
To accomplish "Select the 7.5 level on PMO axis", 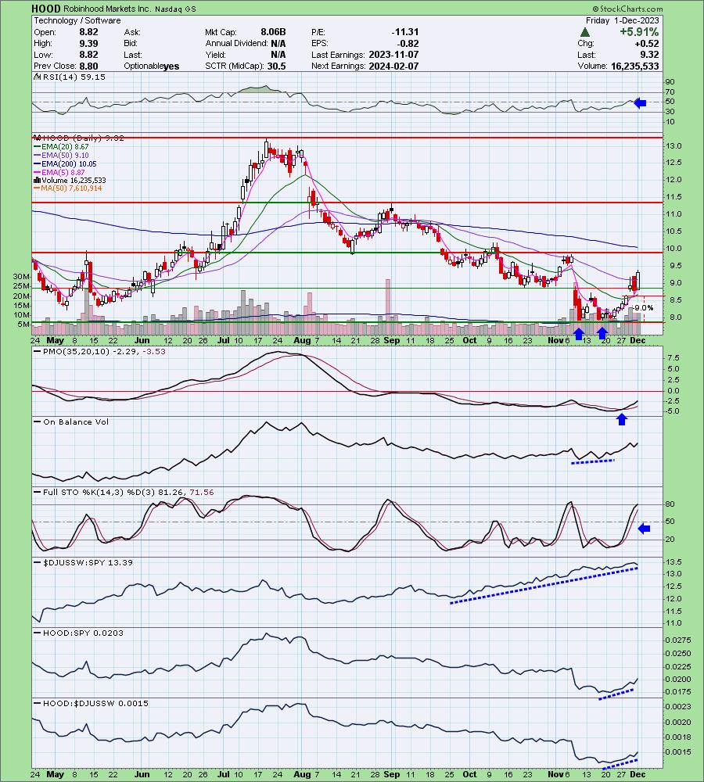I will [x=673, y=357].
